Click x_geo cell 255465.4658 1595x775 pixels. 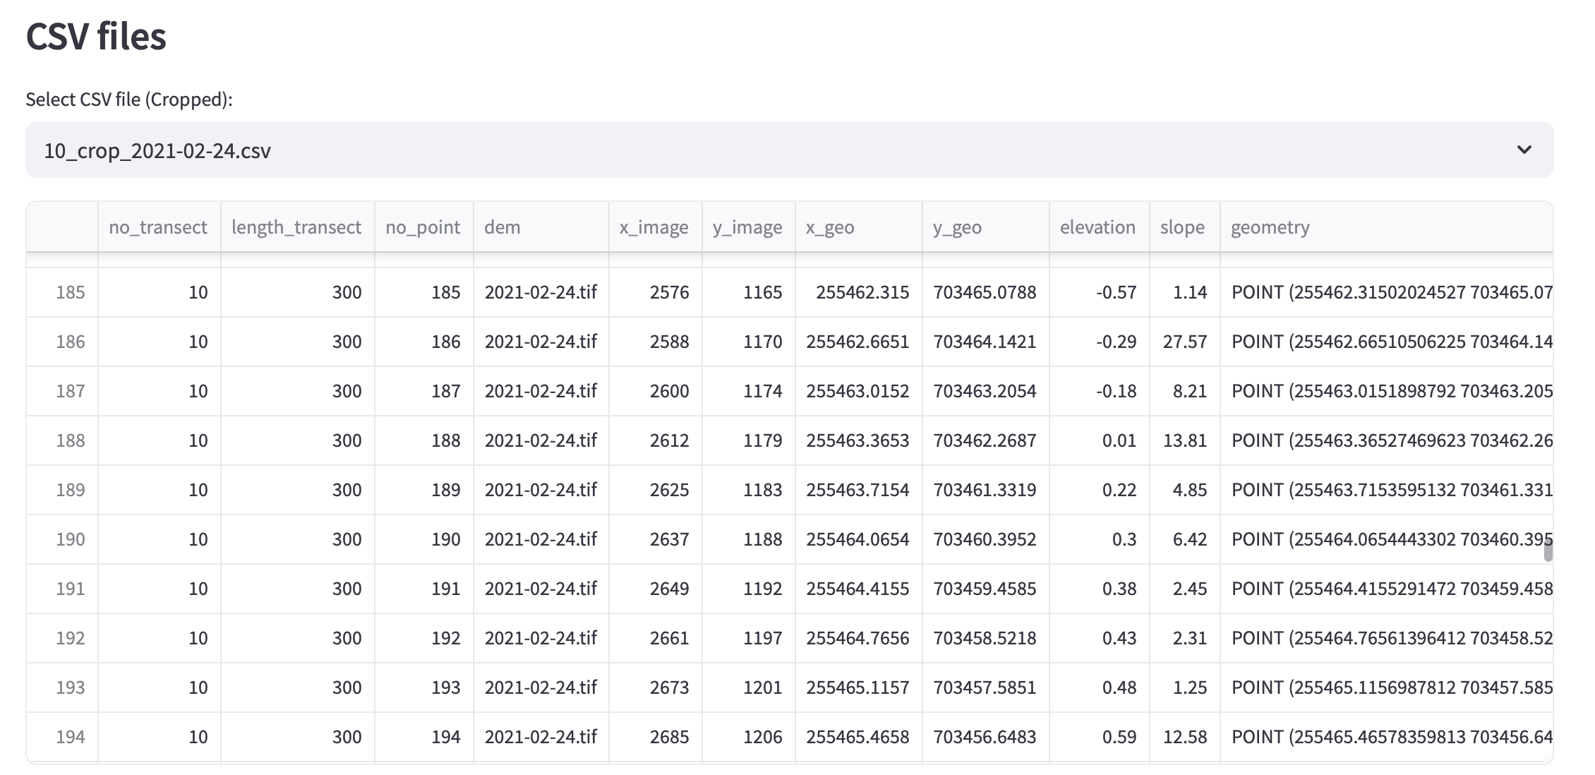tap(859, 737)
